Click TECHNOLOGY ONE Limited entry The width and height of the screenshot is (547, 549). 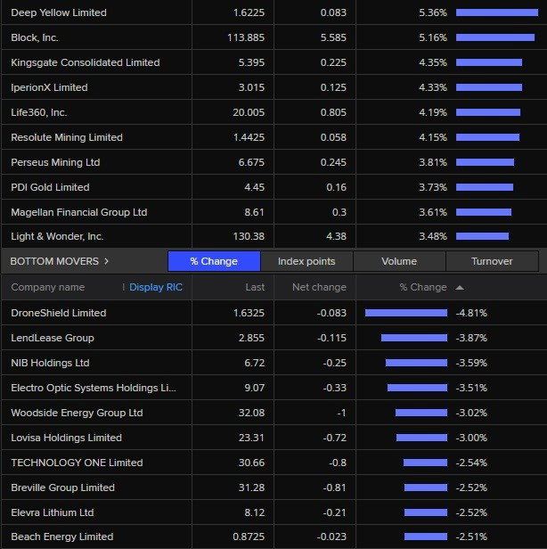77,463
